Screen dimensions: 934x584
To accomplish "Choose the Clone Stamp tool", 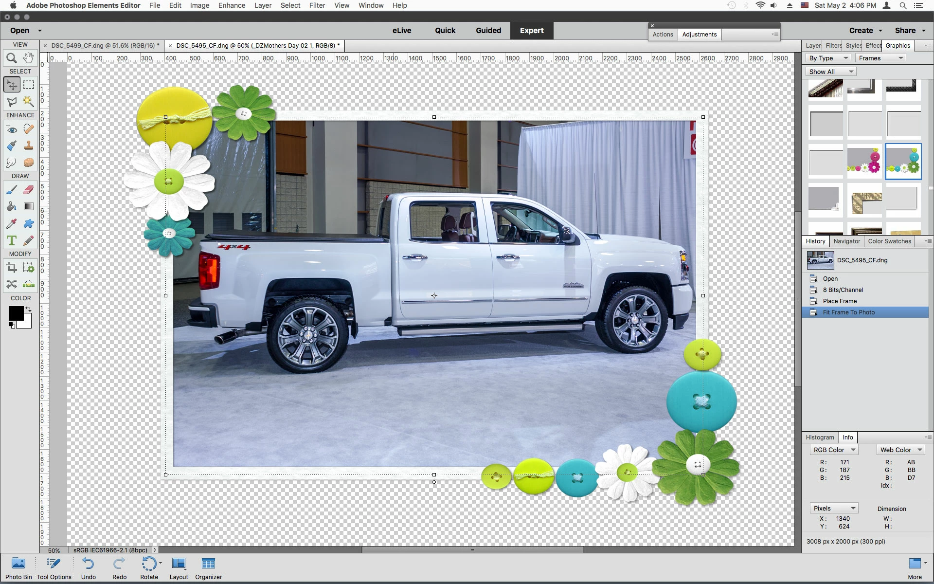I will (x=29, y=146).
